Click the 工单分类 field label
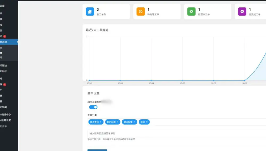Viewport: 266px width, 151px height. coord(92,115)
